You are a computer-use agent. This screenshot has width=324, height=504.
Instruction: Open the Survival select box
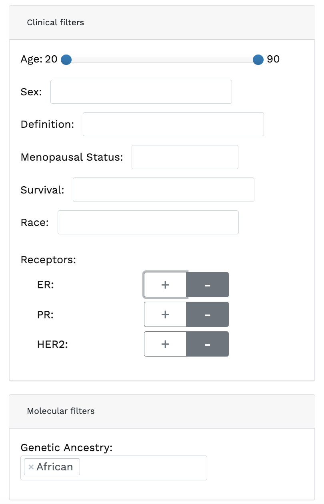coord(163,190)
